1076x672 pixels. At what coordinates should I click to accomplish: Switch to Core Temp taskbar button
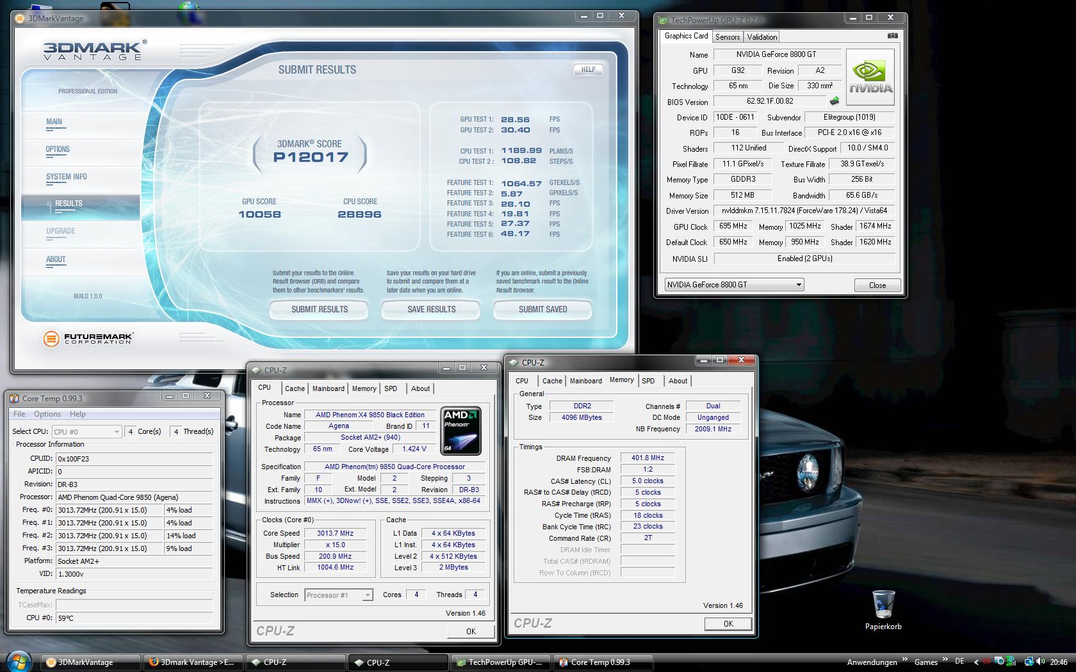click(x=604, y=662)
